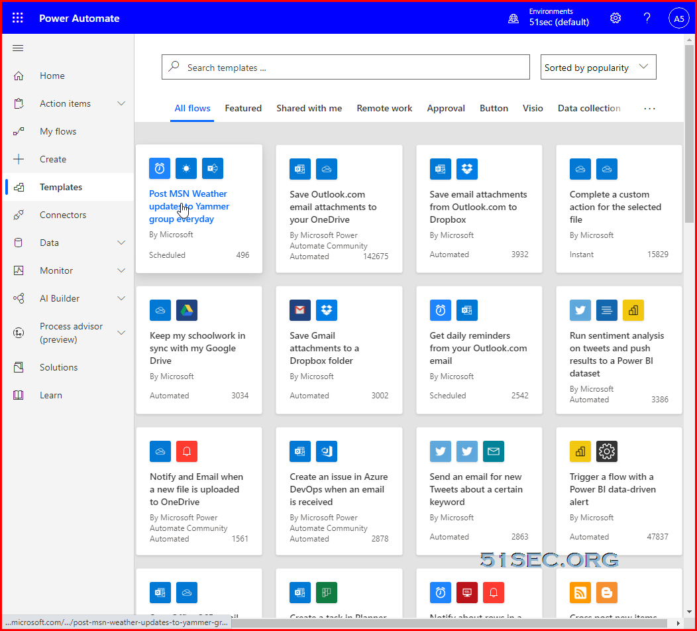
Task: Focus the Search templates input field
Action: [x=345, y=67]
